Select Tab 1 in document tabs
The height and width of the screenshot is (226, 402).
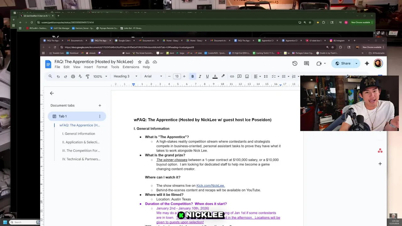(77, 116)
